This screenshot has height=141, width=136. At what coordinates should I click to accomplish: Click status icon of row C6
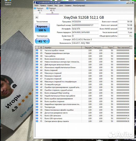[x=37, y=110]
